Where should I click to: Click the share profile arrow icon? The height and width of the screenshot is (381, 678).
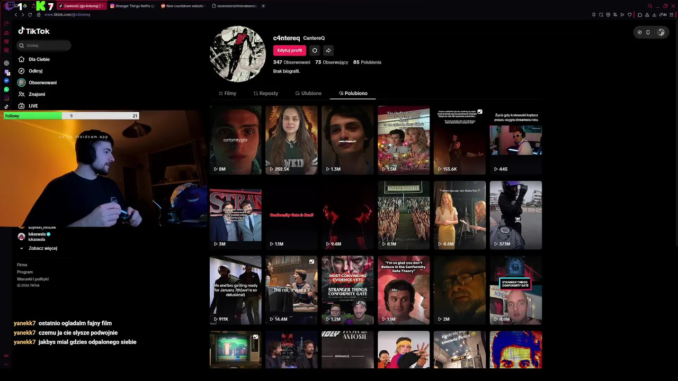tap(328, 50)
